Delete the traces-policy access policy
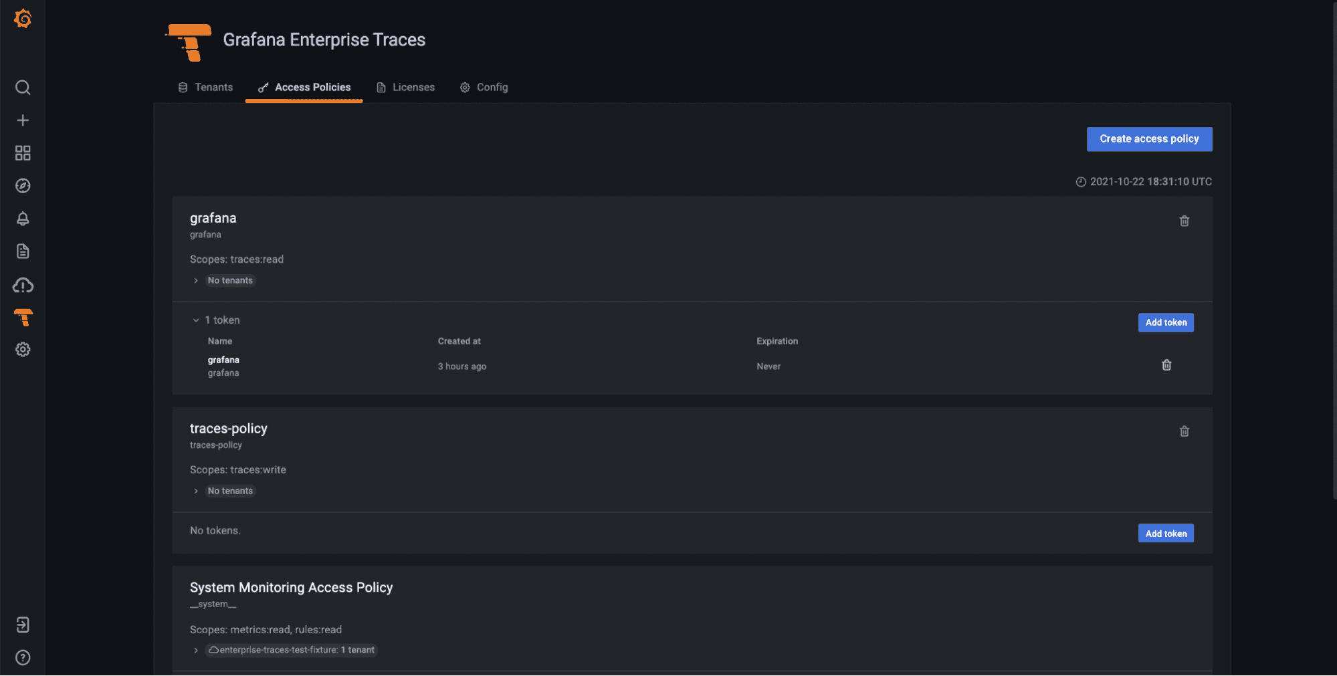The height and width of the screenshot is (676, 1337). tap(1184, 431)
